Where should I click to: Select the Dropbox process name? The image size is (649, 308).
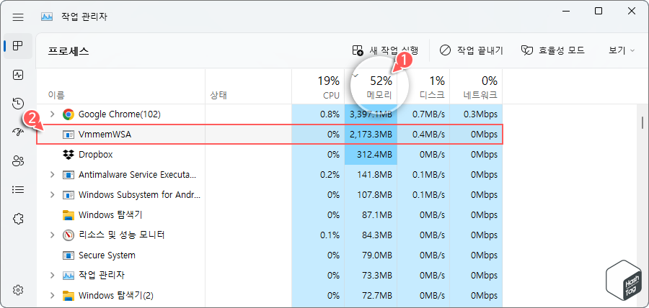point(96,155)
